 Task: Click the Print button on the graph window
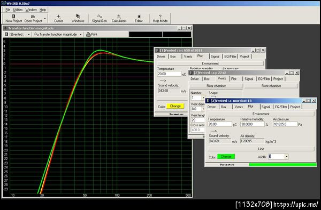tap(91, 35)
